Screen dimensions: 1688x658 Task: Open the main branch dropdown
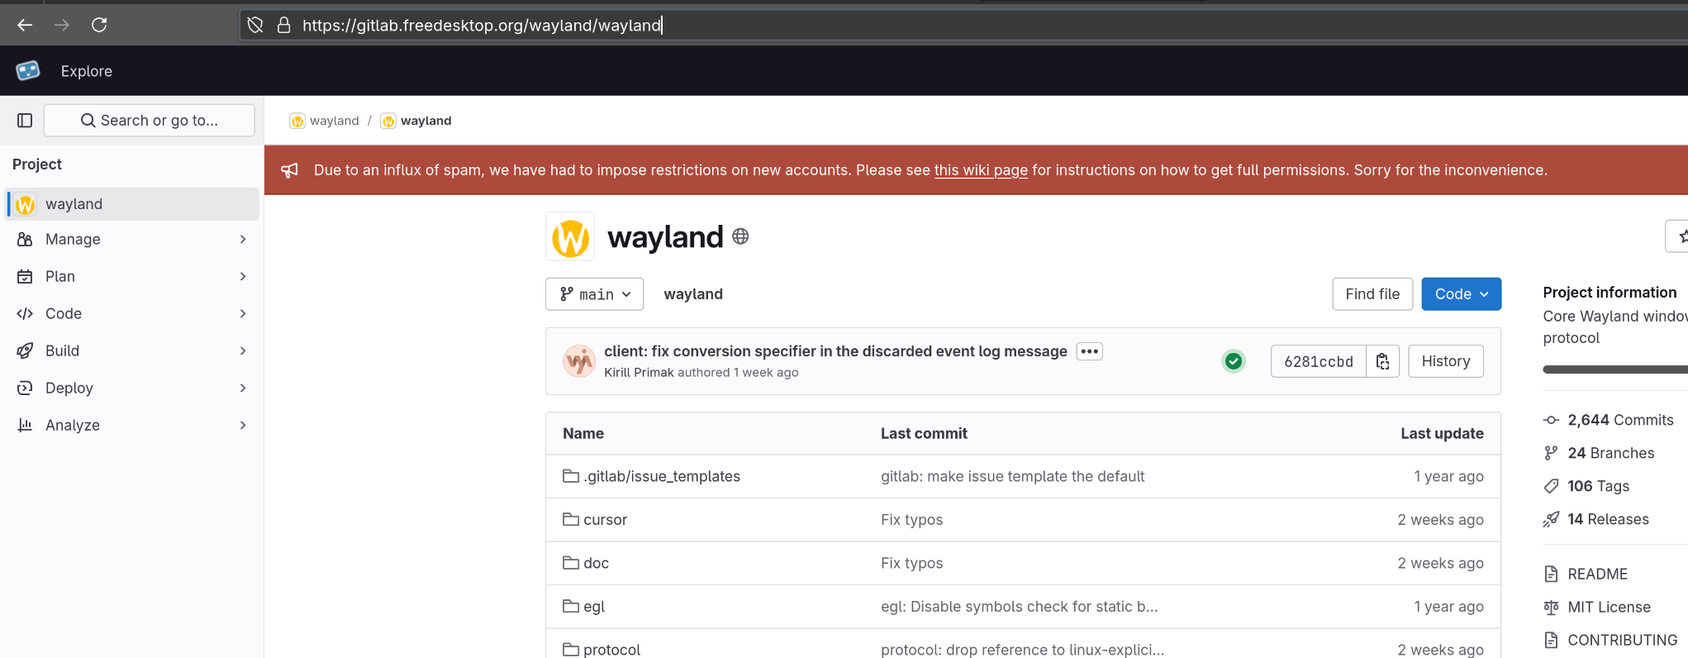click(x=594, y=294)
